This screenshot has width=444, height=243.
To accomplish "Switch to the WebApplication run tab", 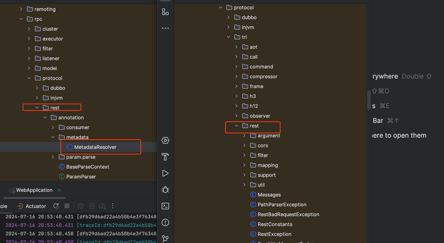I will (34, 190).
